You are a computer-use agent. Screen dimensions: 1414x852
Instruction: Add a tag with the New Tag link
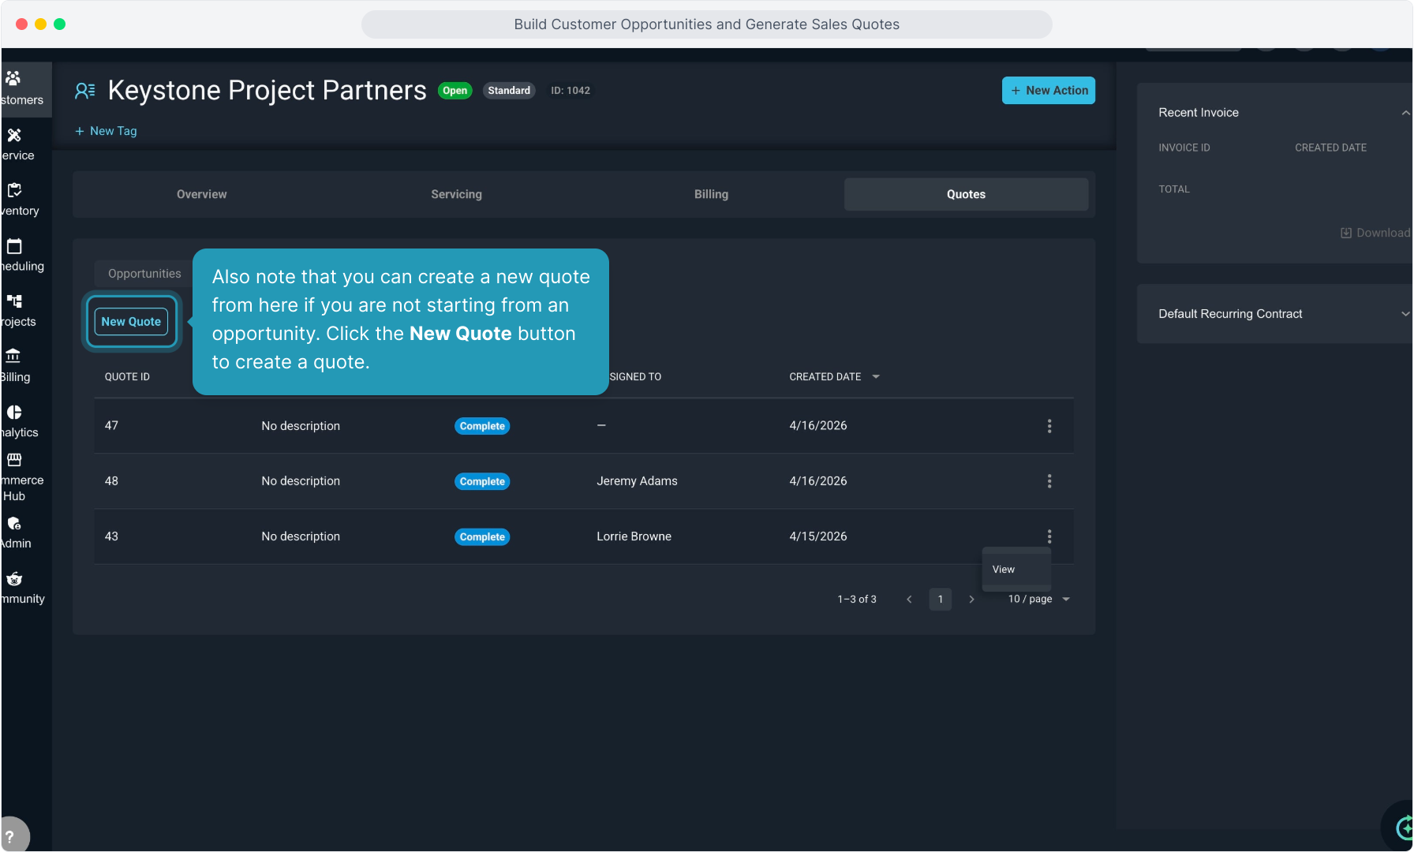tap(106, 131)
